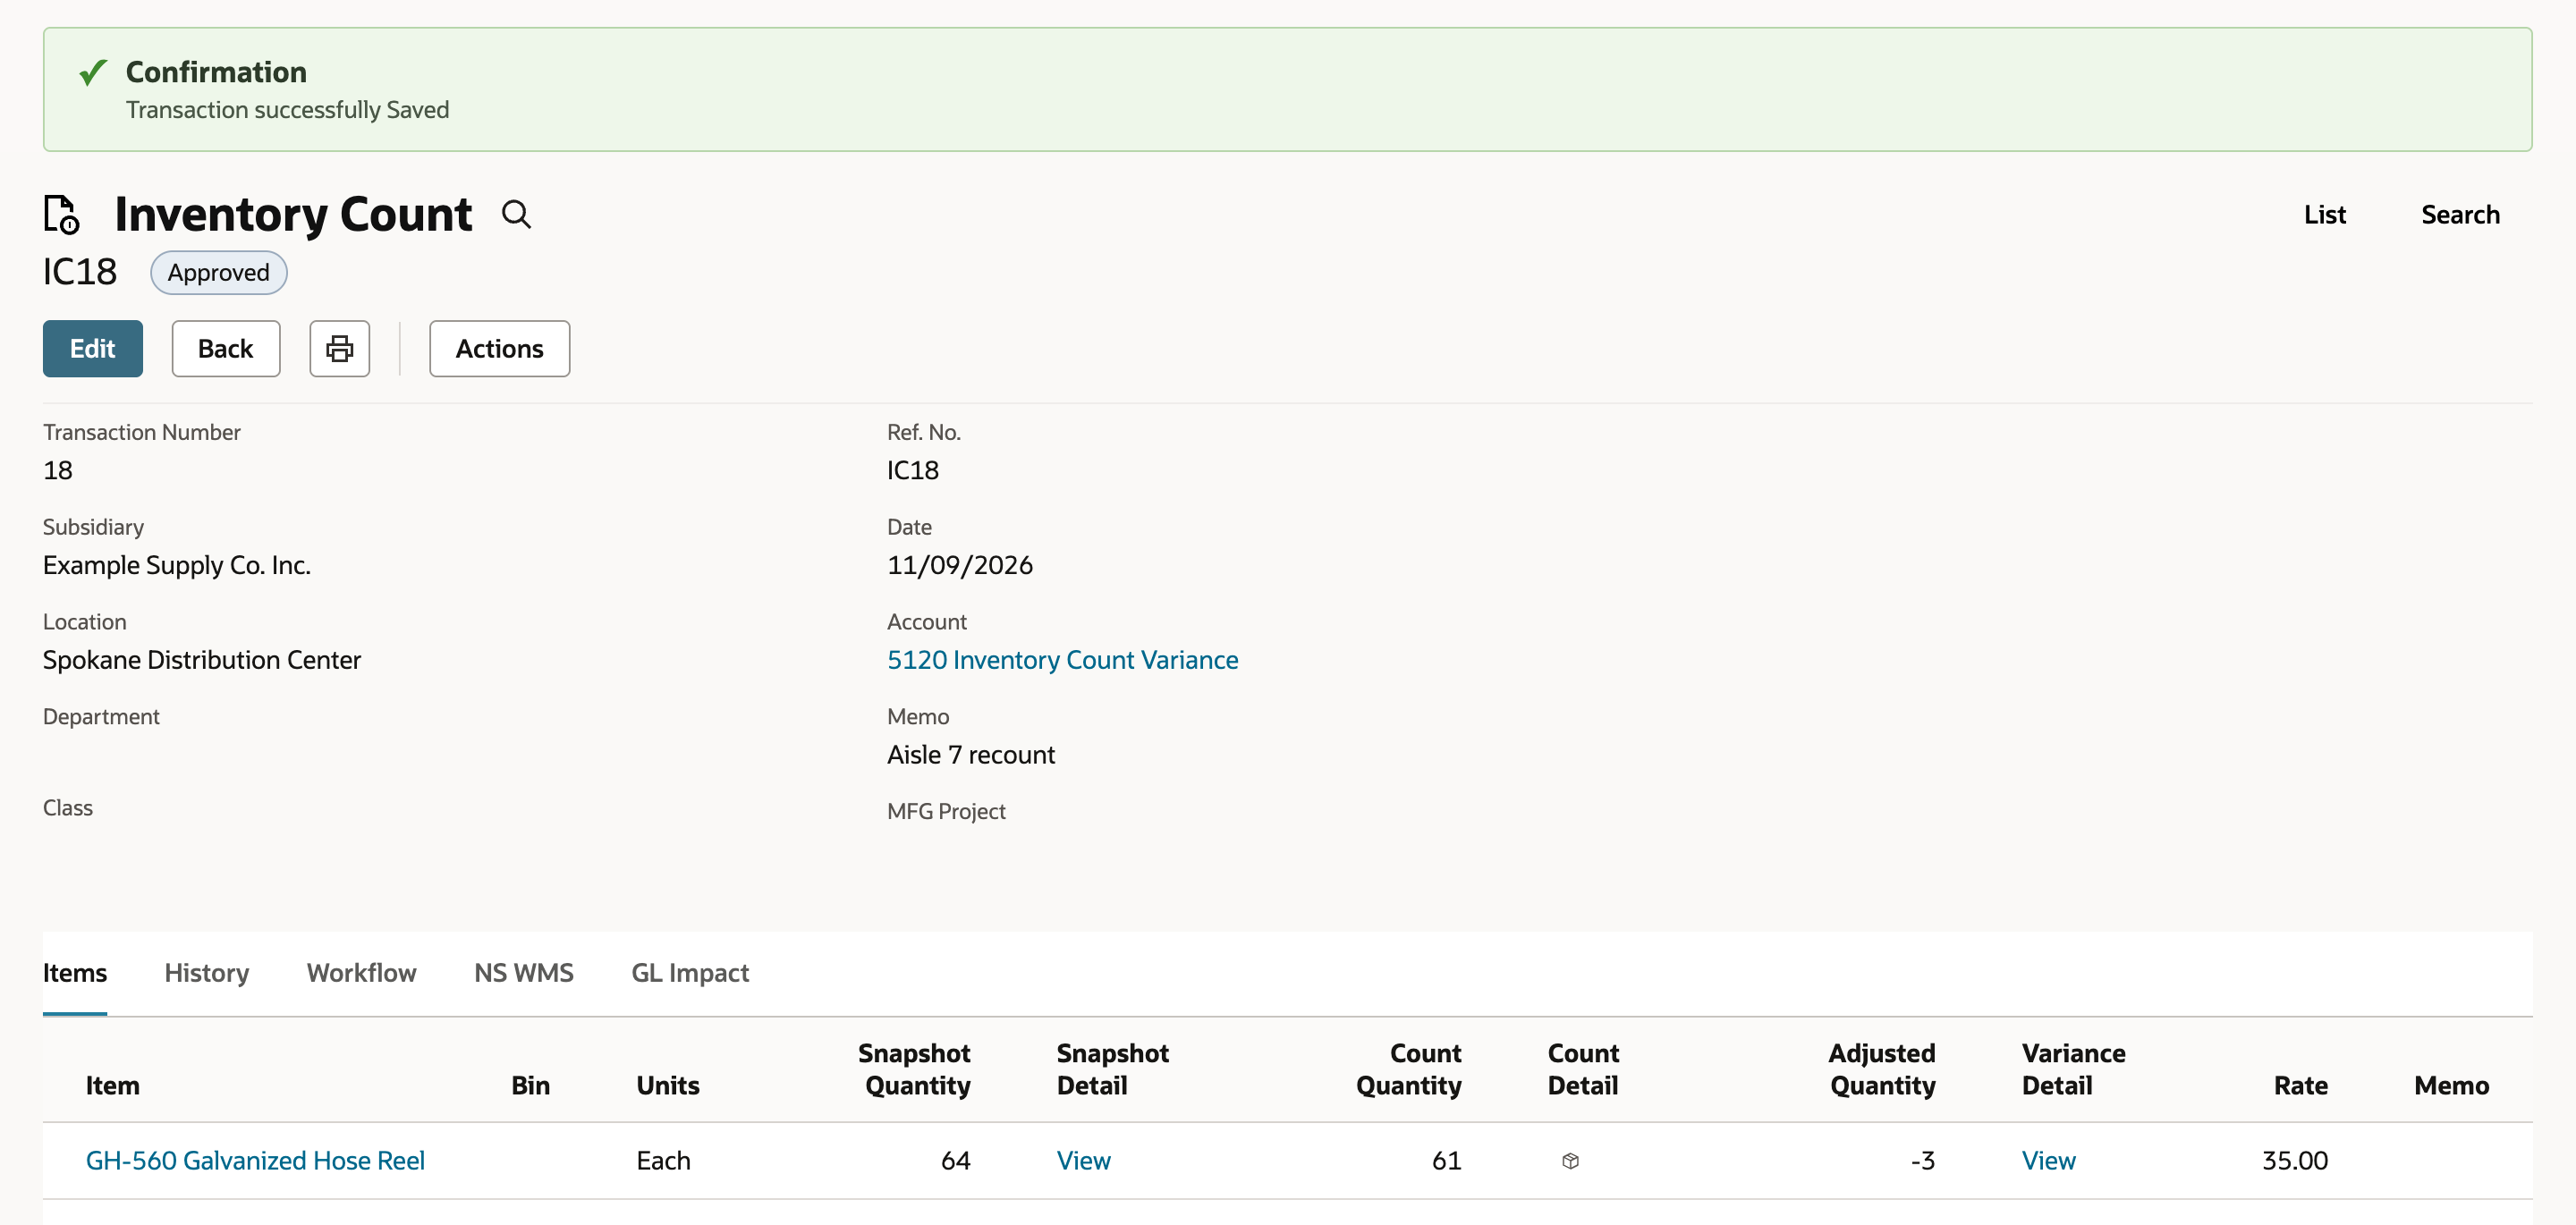Click 'Transaction successfully Saved' message

pos(288,110)
